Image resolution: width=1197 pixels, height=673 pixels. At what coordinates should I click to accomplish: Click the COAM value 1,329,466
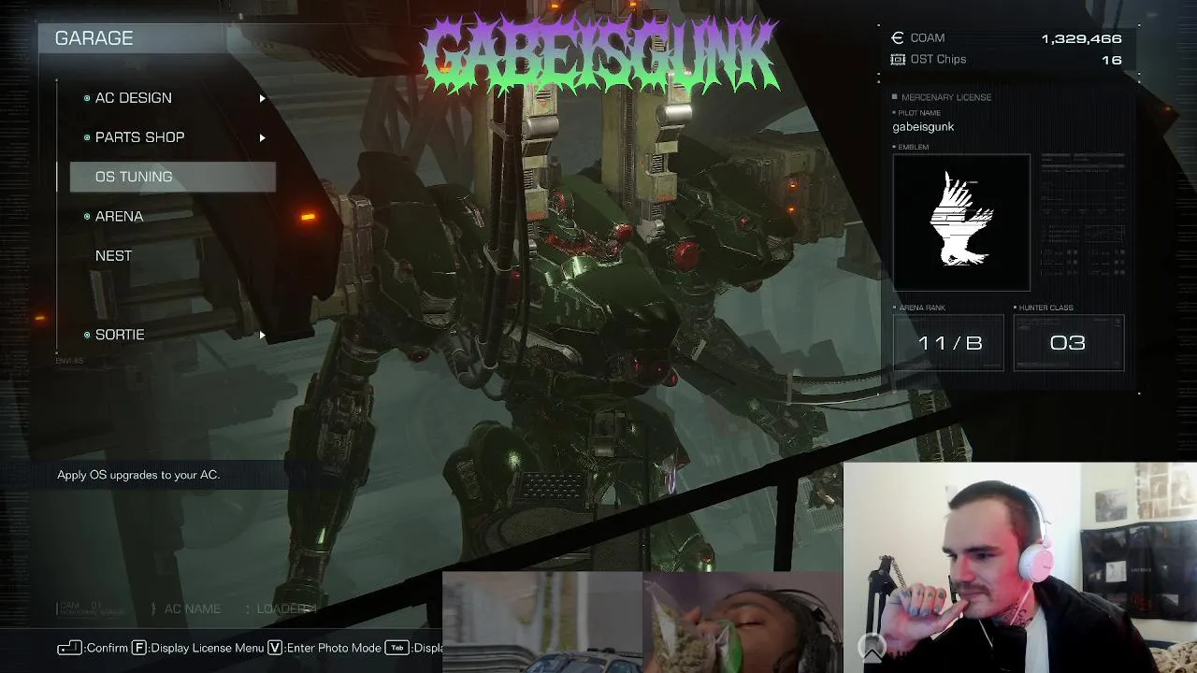coord(1081,38)
